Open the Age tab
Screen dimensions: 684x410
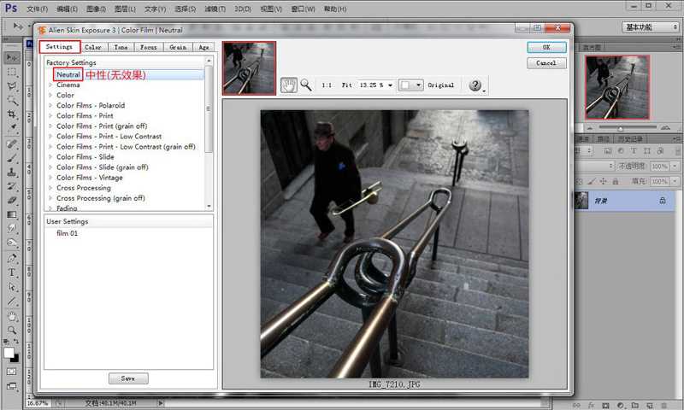point(203,47)
